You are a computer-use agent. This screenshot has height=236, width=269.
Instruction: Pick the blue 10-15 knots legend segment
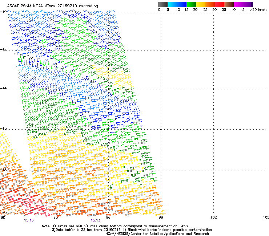pyautogui.click(x=182, y=4)
